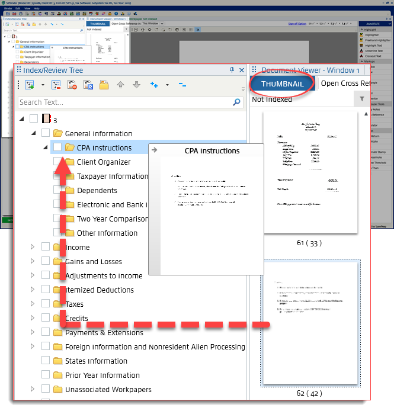Screen dimensions: 394x414
Task: Tick the Gains and Losses checkbox
Action: point(46,261)
